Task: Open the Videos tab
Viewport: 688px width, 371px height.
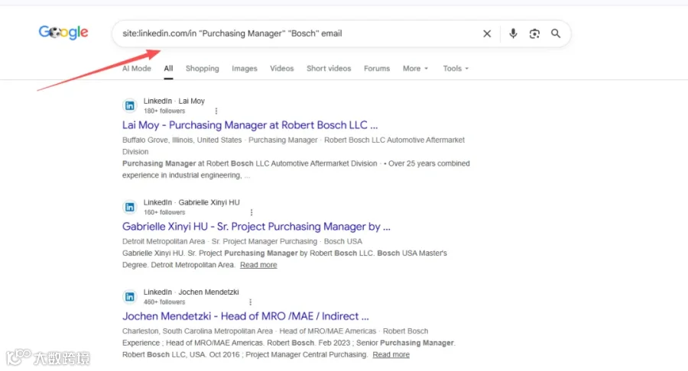Action: pos(281,69)
